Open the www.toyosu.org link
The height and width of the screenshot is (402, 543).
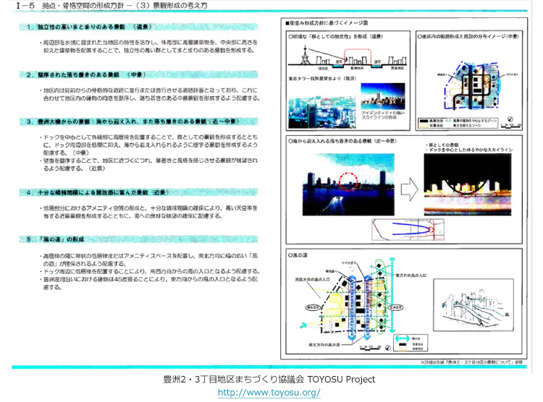269,393
